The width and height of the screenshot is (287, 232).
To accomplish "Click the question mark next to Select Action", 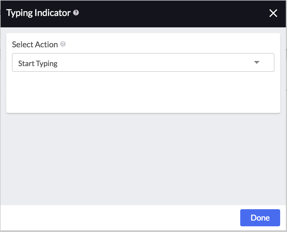I will click(63, 44).
